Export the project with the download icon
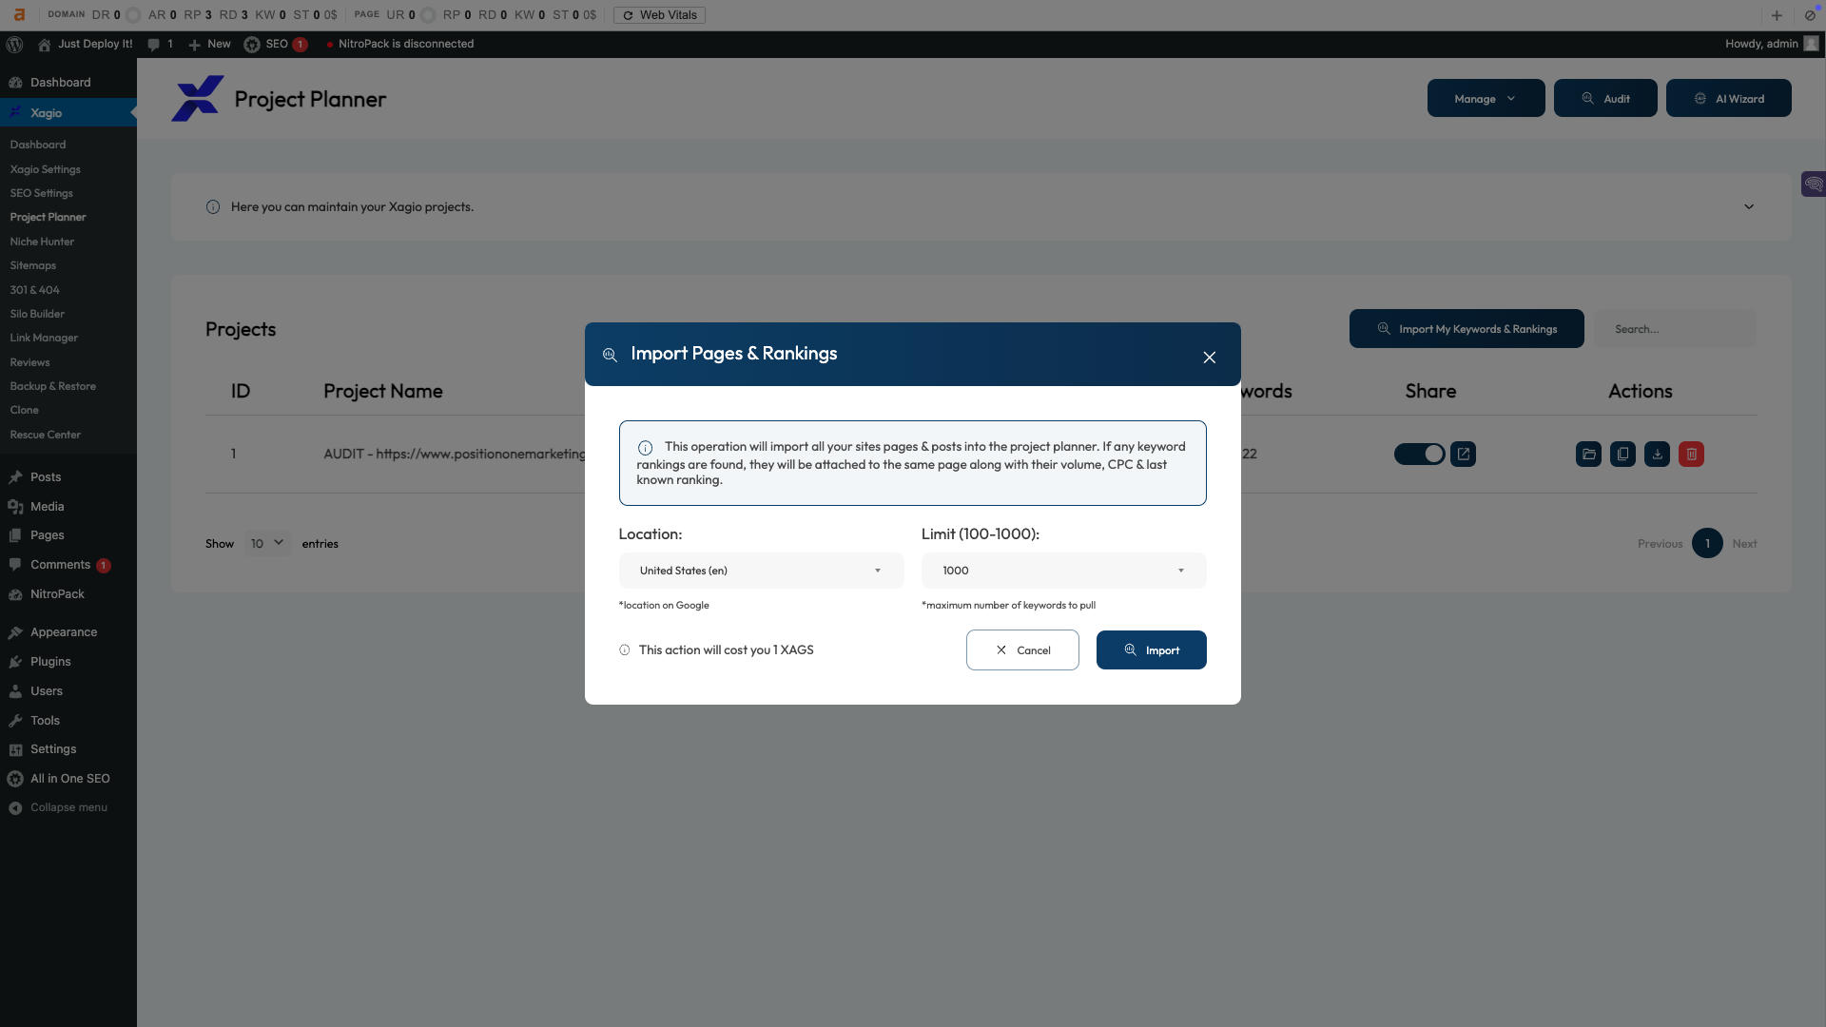Screen dimensions: 1826x1027 tap(1657, 455)
